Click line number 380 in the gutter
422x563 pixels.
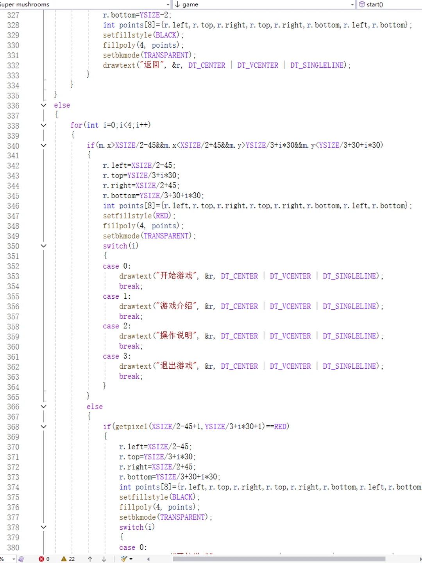click(13, 548)
